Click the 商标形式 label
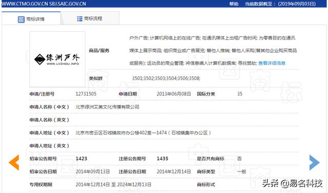This screenshot has height=193, width=328. coord(206,185)
